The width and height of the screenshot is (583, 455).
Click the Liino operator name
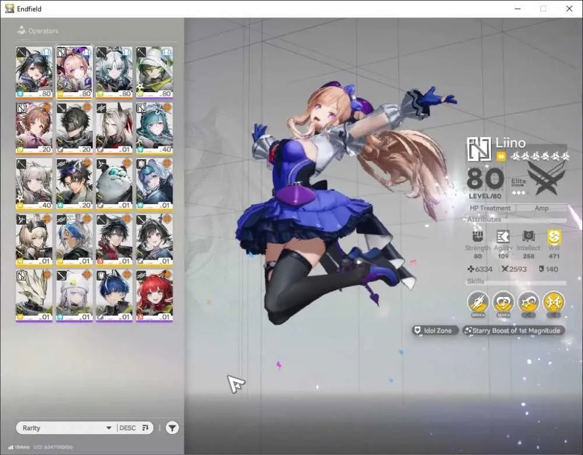pyautogui.click(x=510, y=143)
